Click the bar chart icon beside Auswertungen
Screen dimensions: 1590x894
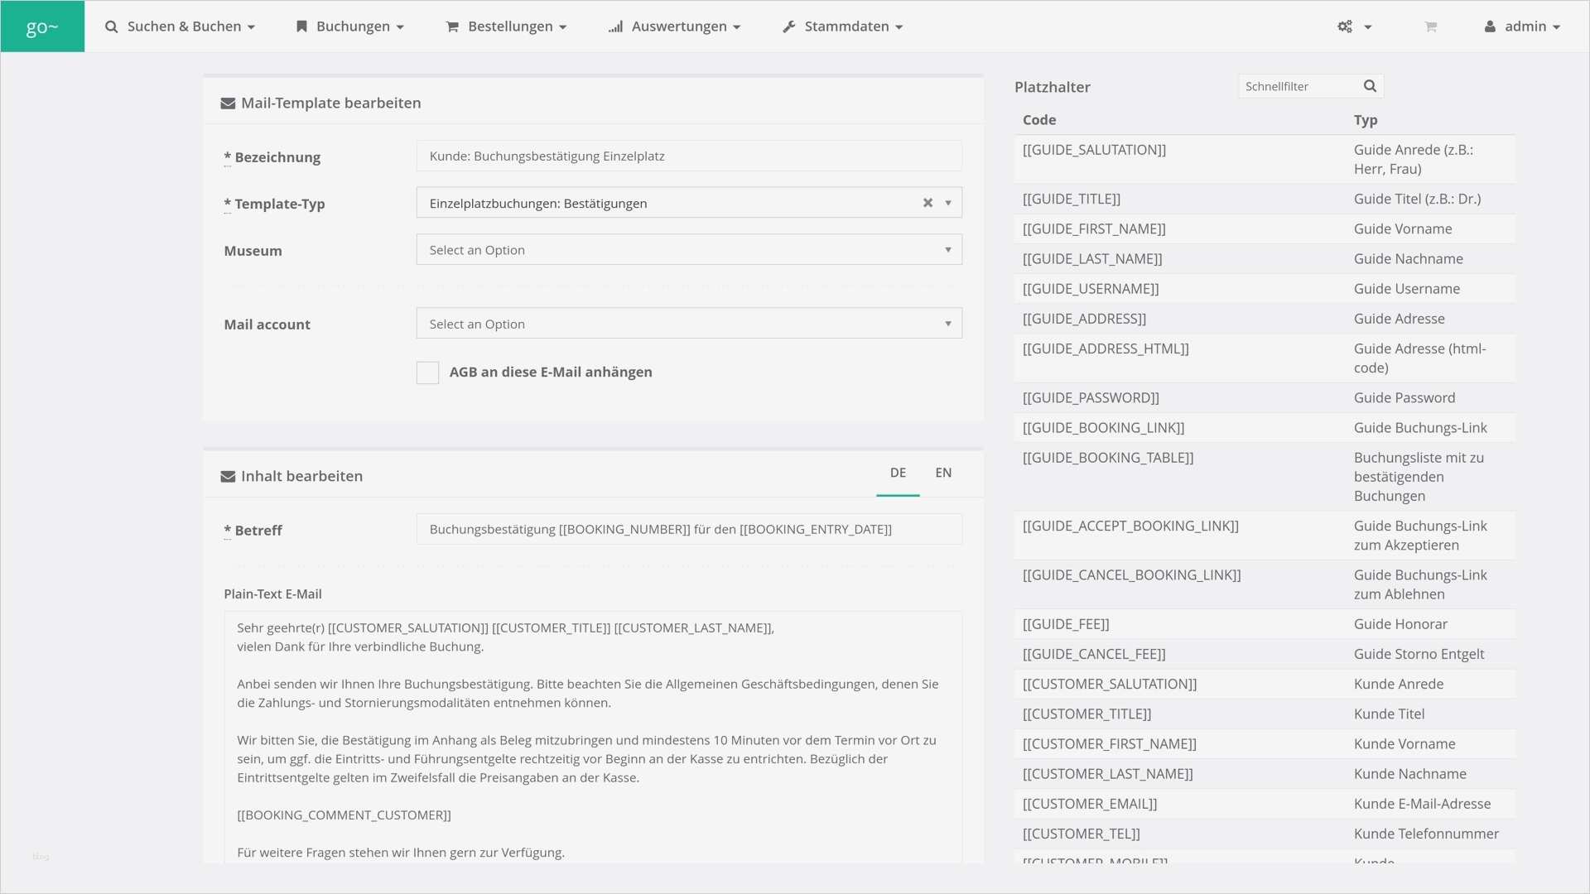click(615, 26)
